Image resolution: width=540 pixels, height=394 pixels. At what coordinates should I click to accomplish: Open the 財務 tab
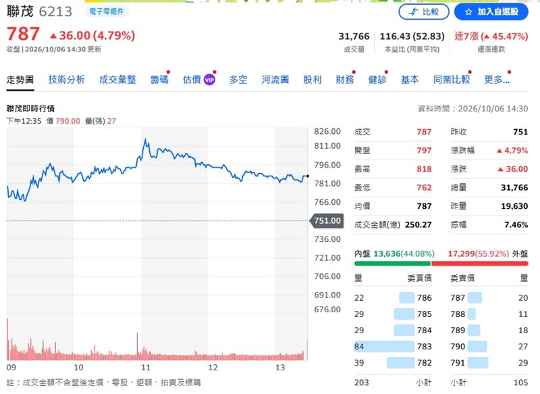click(345, 80)
